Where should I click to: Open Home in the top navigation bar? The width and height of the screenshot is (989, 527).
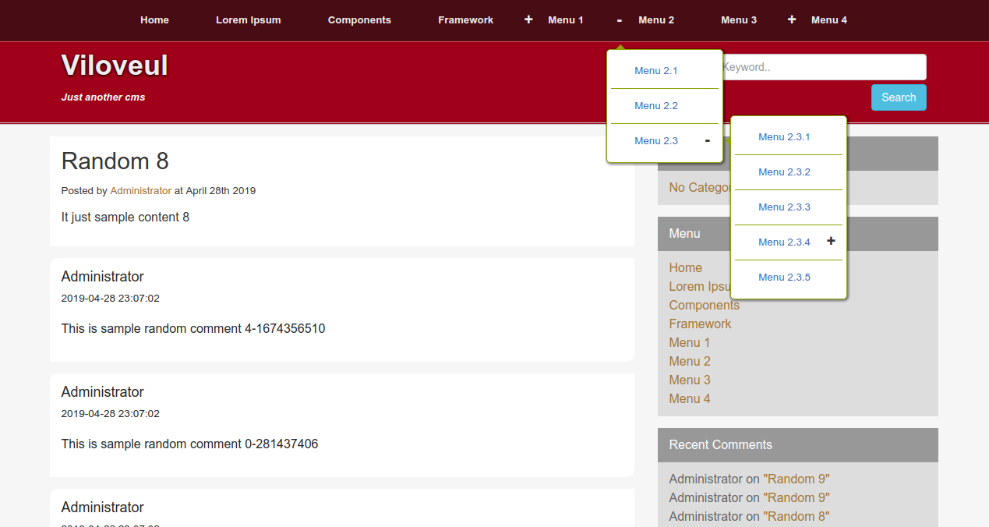[154, 20]
